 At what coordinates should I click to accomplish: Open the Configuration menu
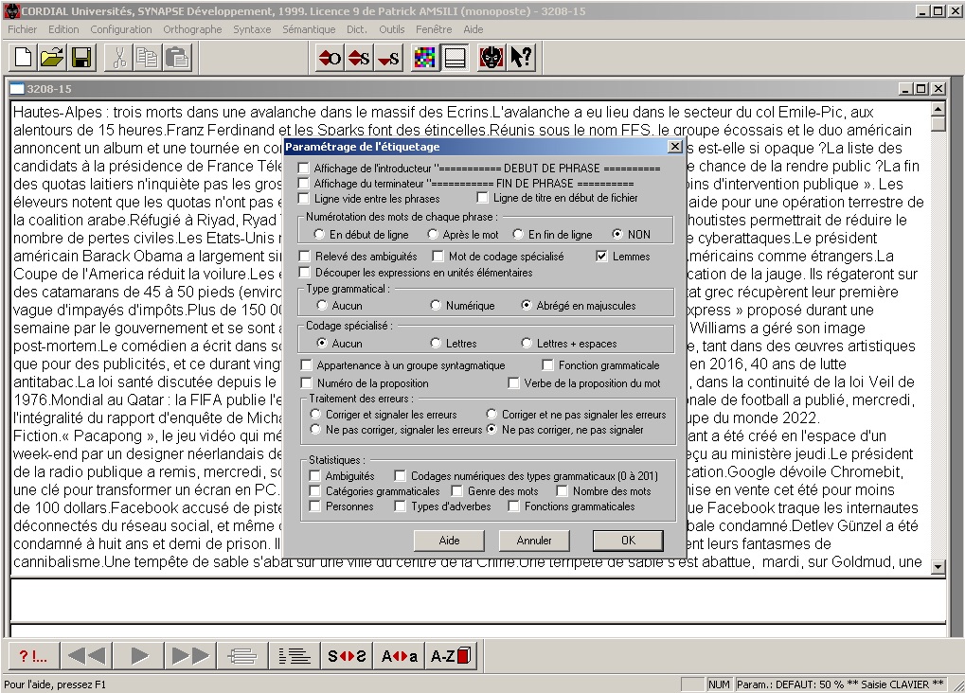point(120,29)
